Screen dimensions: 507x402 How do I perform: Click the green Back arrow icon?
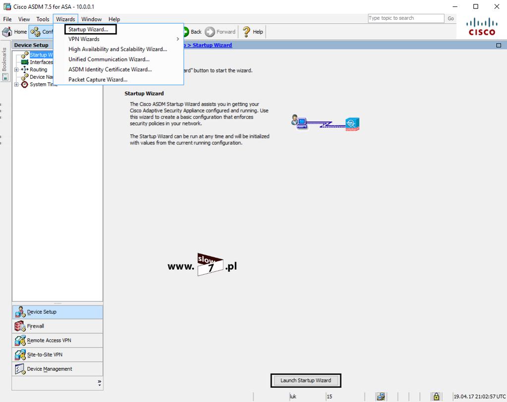(x=185, y=32)
